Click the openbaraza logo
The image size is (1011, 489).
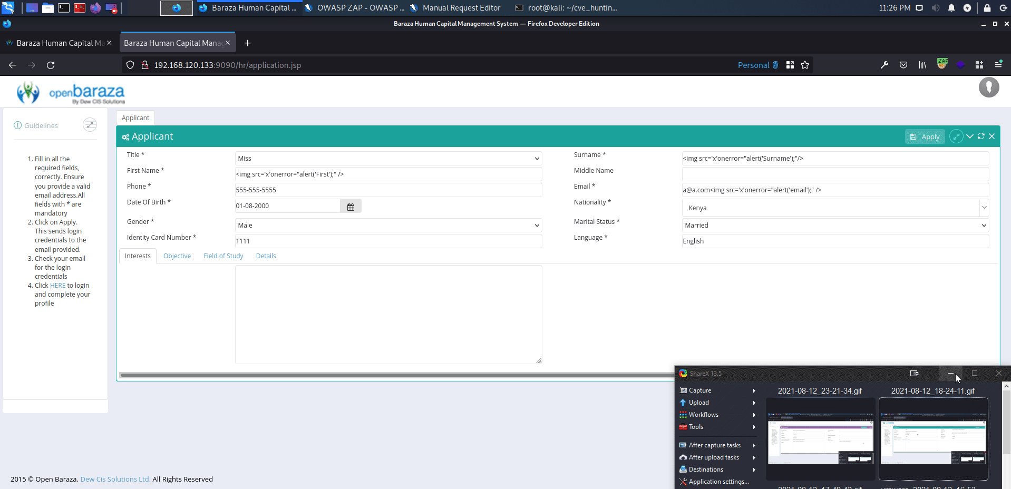point(71,93)
